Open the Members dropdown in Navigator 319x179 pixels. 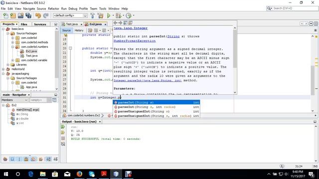14,100
